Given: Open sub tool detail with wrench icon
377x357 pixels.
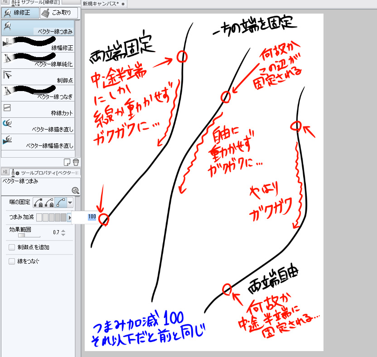Looking at the screenshot, I should [x=76, y=191].
